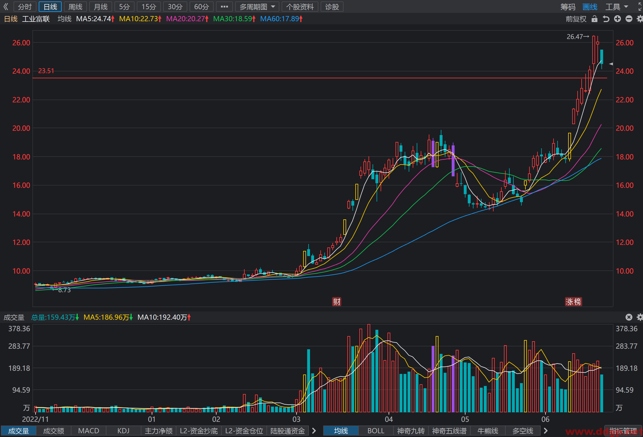643x437 pixels.
Task: Zoom out with the minus circle icon
Action: coord(629,19)
